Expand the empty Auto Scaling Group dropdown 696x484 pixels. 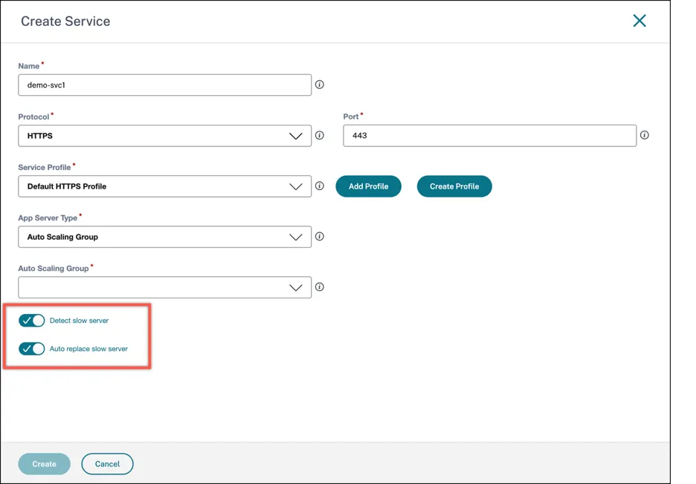pyautogui.click(x=164, y=287)
